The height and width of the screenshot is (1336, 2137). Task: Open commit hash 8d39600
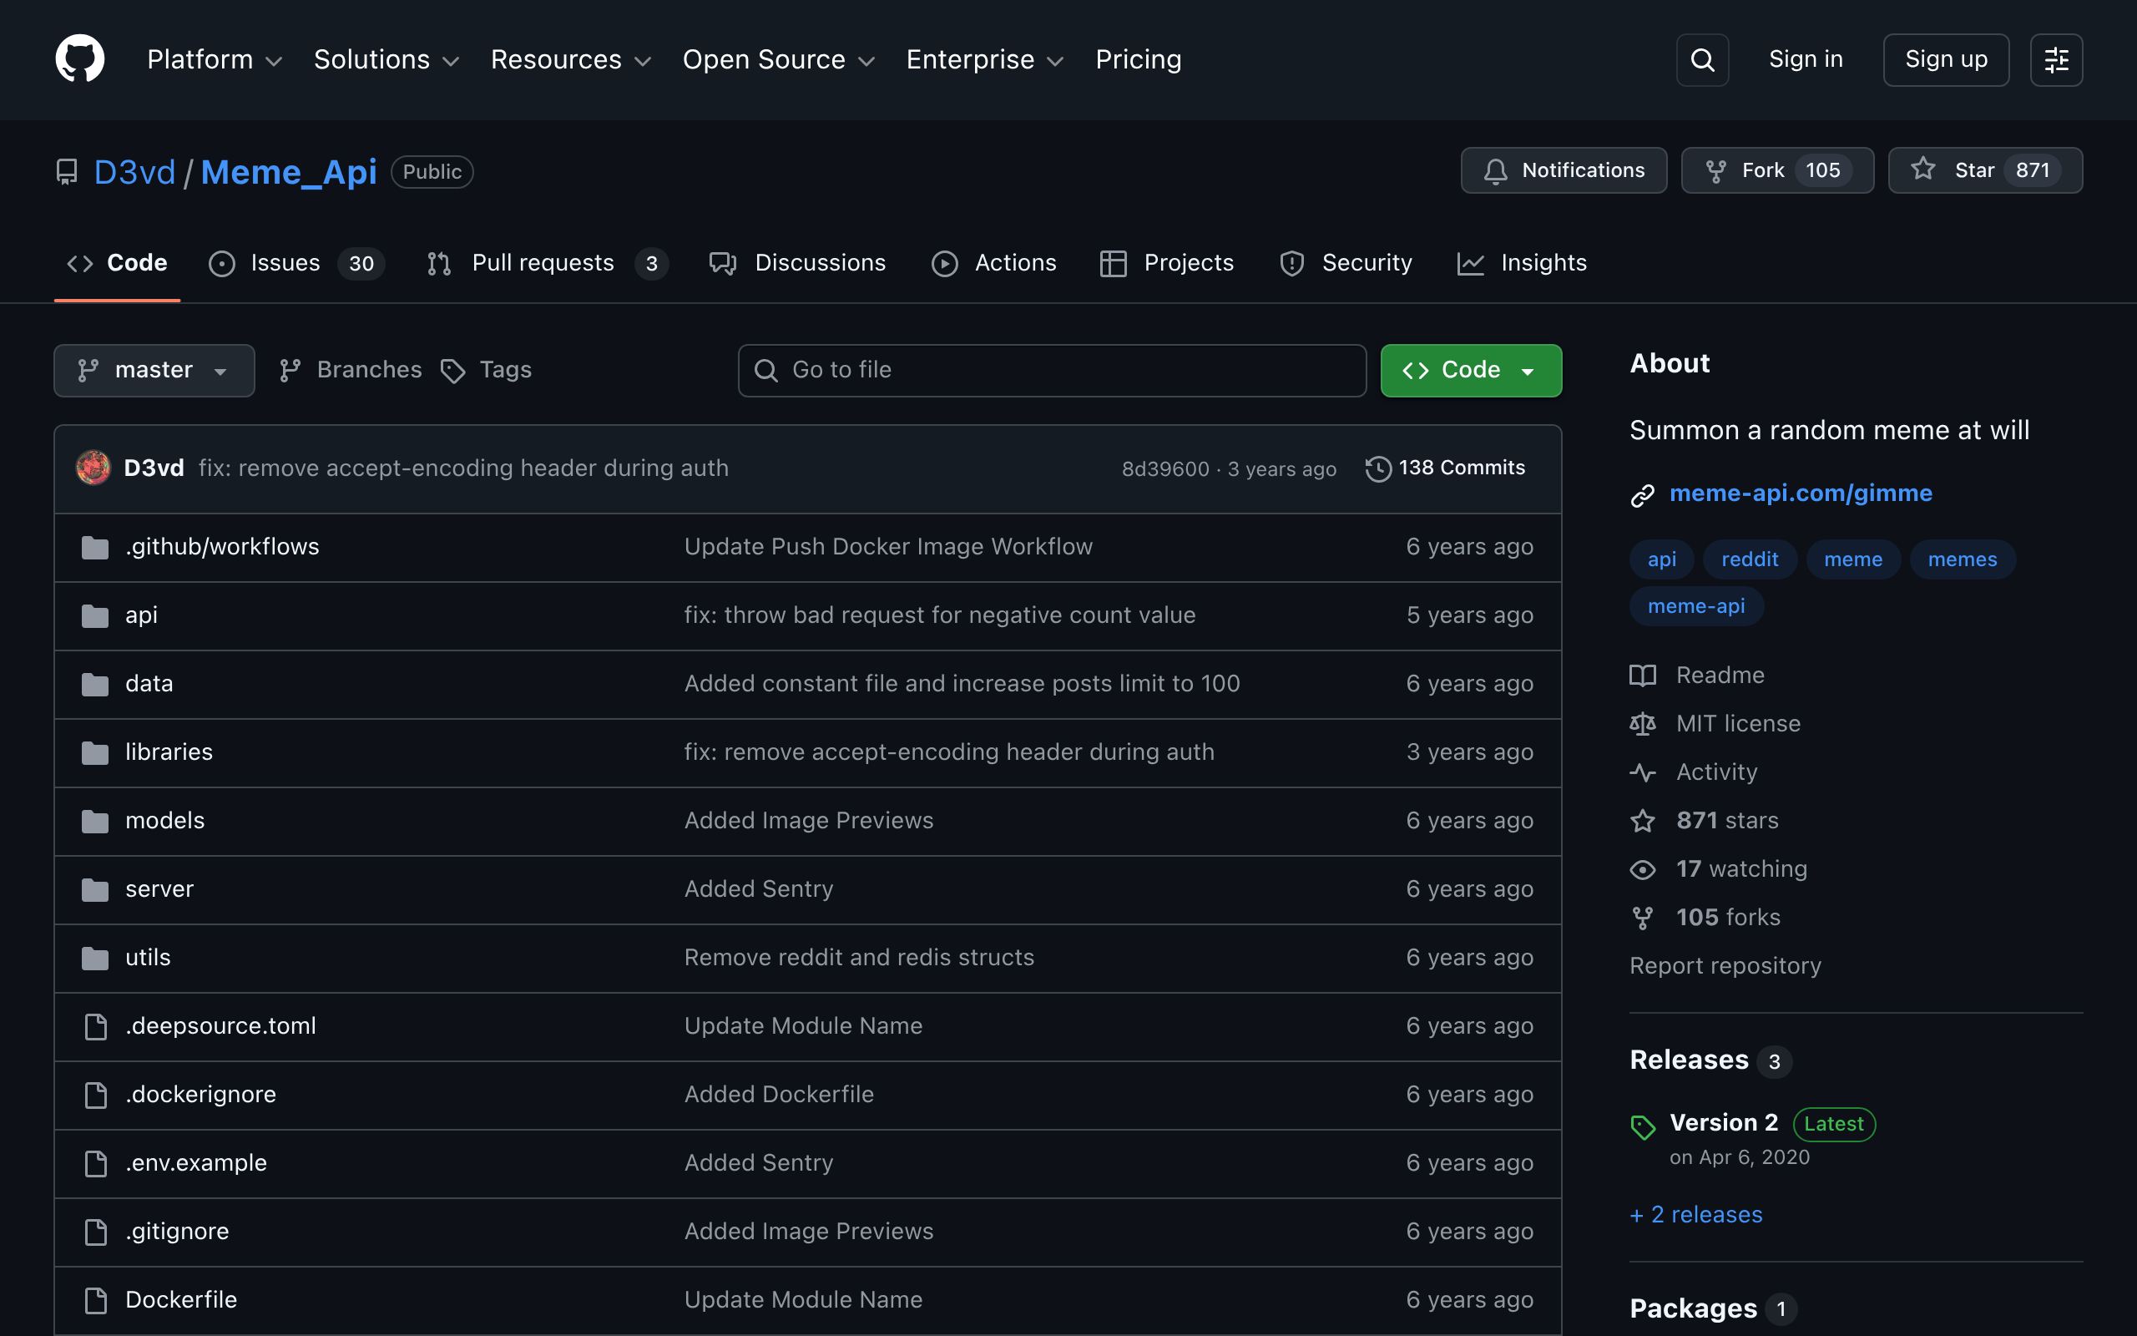click(x=1164, y=469)
